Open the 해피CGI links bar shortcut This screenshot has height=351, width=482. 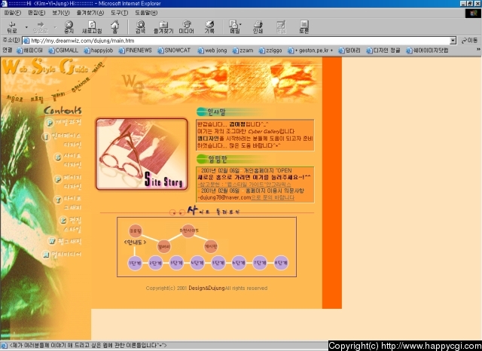(x=29, y=50)
